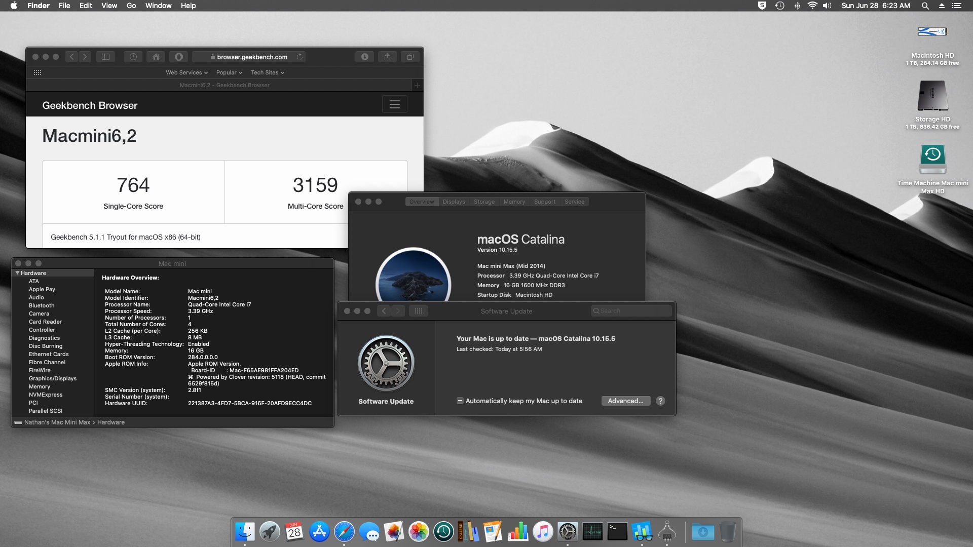Go back in Software Update window
Viewport: 973px width, 547px height.
point(384,311)
